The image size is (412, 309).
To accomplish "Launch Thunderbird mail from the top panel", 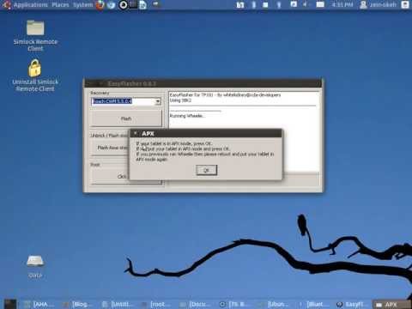I will 112,5.
